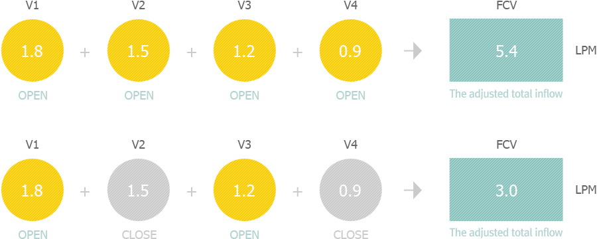Image resolution: width=597 pixels, height=239 pixels.
Task: Click the OPEN label under top V4
Action: click(x=351, y=95)
